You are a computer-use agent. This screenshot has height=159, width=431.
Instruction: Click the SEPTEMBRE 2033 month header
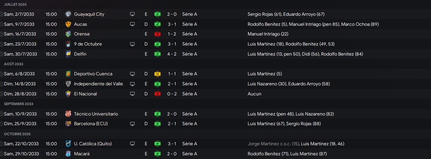(19, 104)
